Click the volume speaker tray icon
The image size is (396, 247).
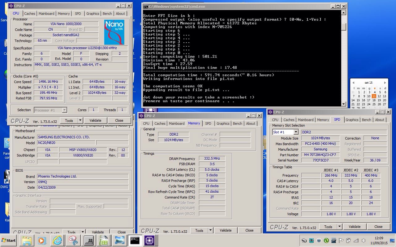click(x=363, y=241)
